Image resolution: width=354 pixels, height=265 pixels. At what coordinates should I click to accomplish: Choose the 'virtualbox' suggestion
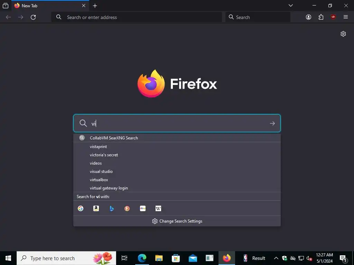(177, 180)
